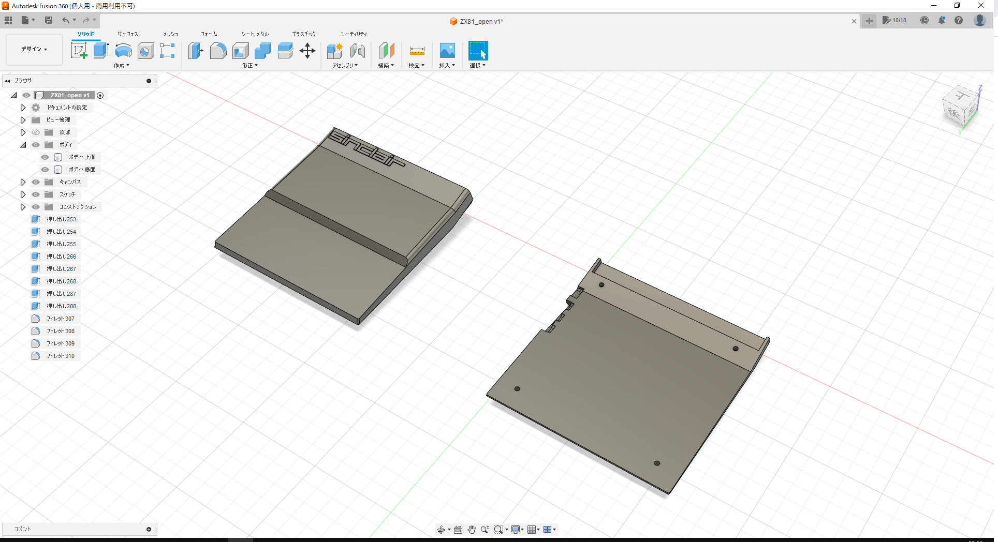The image size is (998, 542).
Task: Select the Fillet tool in the Modify section
Action: pos(218,51)
